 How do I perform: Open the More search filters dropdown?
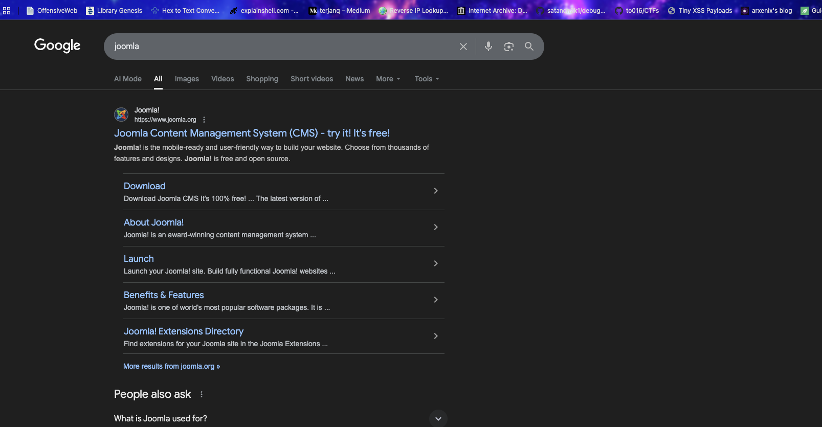(388, 79)
